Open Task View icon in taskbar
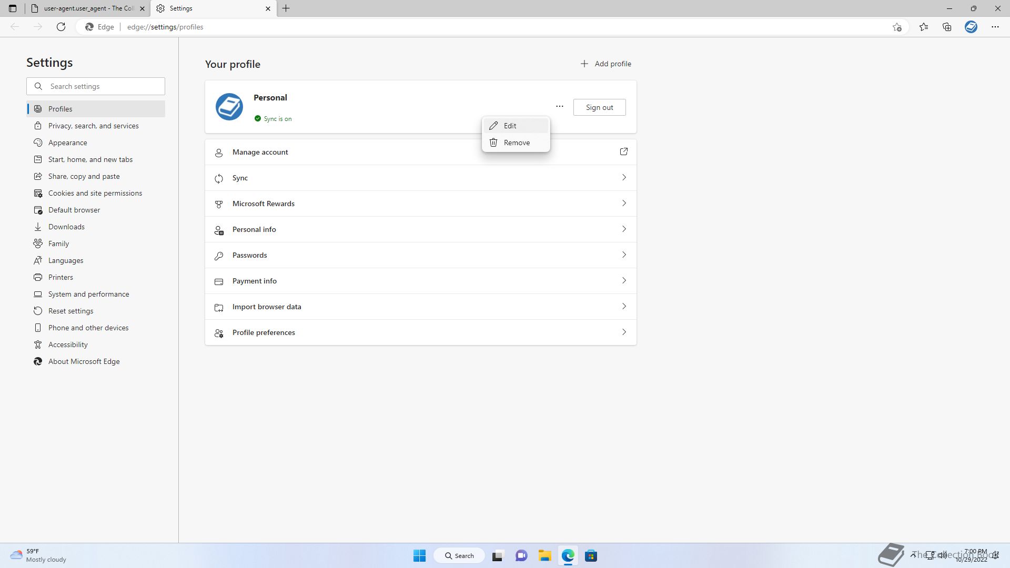Screen dimensions: 1010x568 point(498,555)
